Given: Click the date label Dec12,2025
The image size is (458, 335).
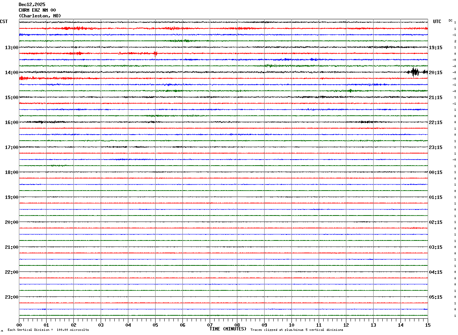Looking at the screenshot, I should pyautogui.click(x=32, y=5).
